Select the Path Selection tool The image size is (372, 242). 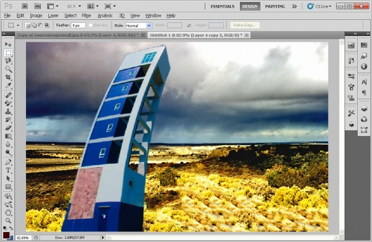click(x=8, y=179)
